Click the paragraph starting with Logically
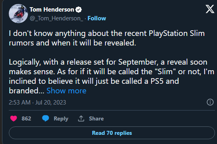 click(111, 77)
